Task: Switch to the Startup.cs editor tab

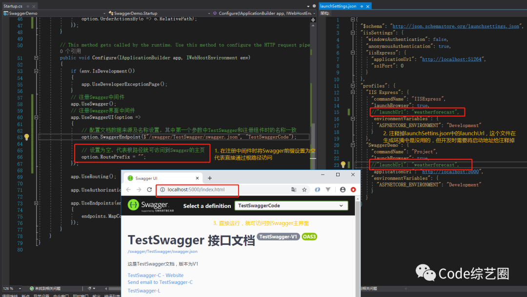Action: 13,6
